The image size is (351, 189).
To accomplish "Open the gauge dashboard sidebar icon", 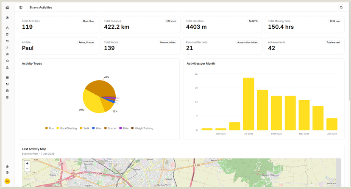I will (x=7, y=18).
